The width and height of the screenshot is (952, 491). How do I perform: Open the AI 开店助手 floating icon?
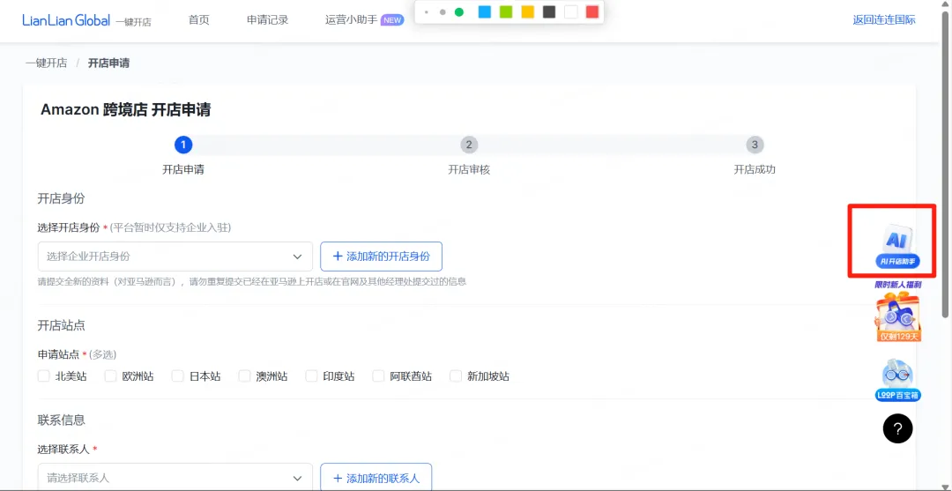click(897, 246)
